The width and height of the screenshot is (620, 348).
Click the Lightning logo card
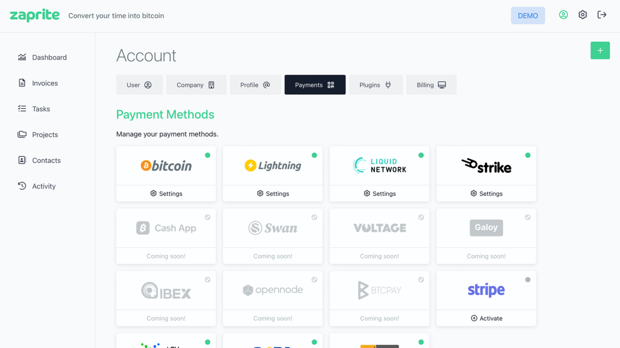click(x=273, y=166)
